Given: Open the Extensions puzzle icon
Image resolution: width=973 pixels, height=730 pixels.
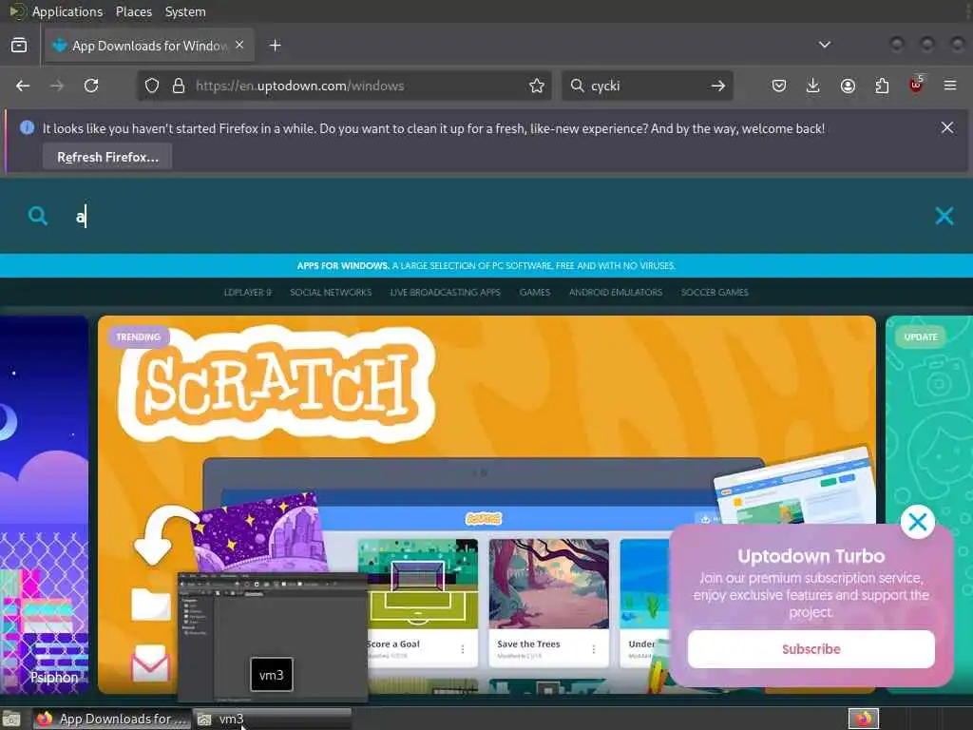Looking at the screenshot, I should (x=882, y=86).
